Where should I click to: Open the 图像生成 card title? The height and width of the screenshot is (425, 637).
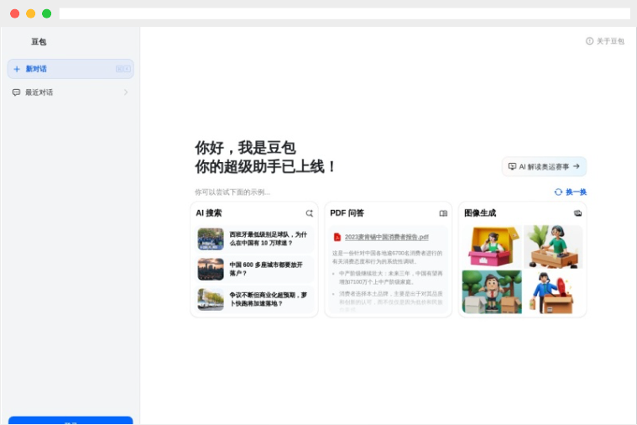pyautogui.click(x=480, y=213)
